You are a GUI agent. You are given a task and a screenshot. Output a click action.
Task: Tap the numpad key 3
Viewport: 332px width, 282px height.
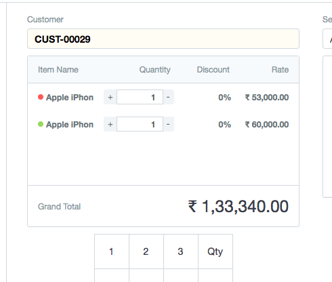[x=181, y=251]
